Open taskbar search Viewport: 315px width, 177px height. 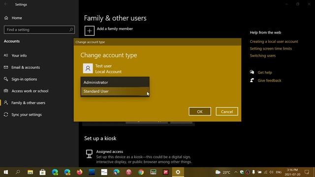(18, 172)
